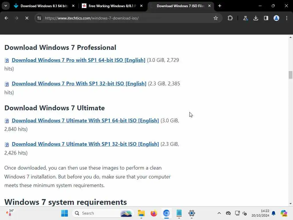The height and width of the screenshot is (220, 293).
Task: Click file icon beside Pro 64-bit ISO link
Action: click(x=7, y=60)
